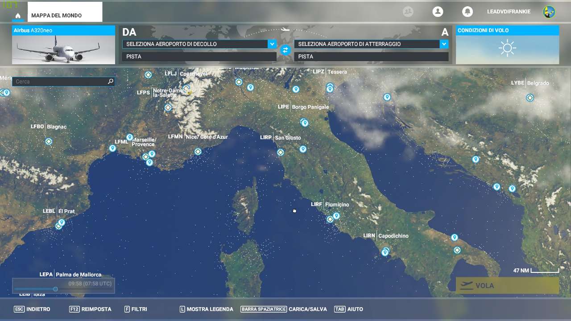This screenshot has height=321, width=571.
Task: Click the time of day slider
Action: click(x=56, y=289)
